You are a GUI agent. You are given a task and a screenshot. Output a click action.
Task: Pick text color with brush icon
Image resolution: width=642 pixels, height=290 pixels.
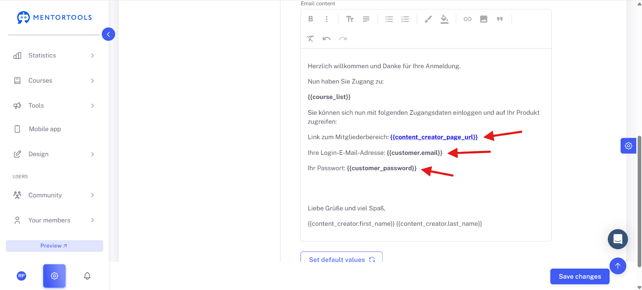pos(428,19)
